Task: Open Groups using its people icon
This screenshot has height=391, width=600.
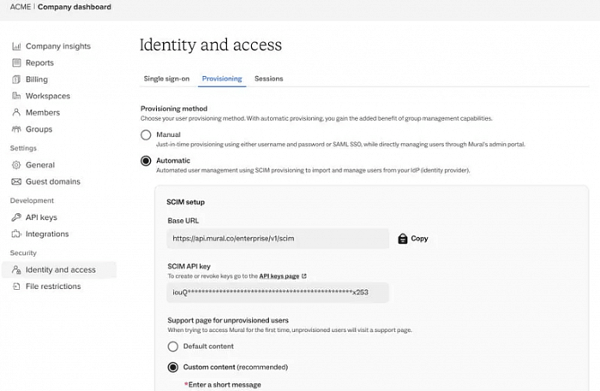Action: [x=16, y=129]
